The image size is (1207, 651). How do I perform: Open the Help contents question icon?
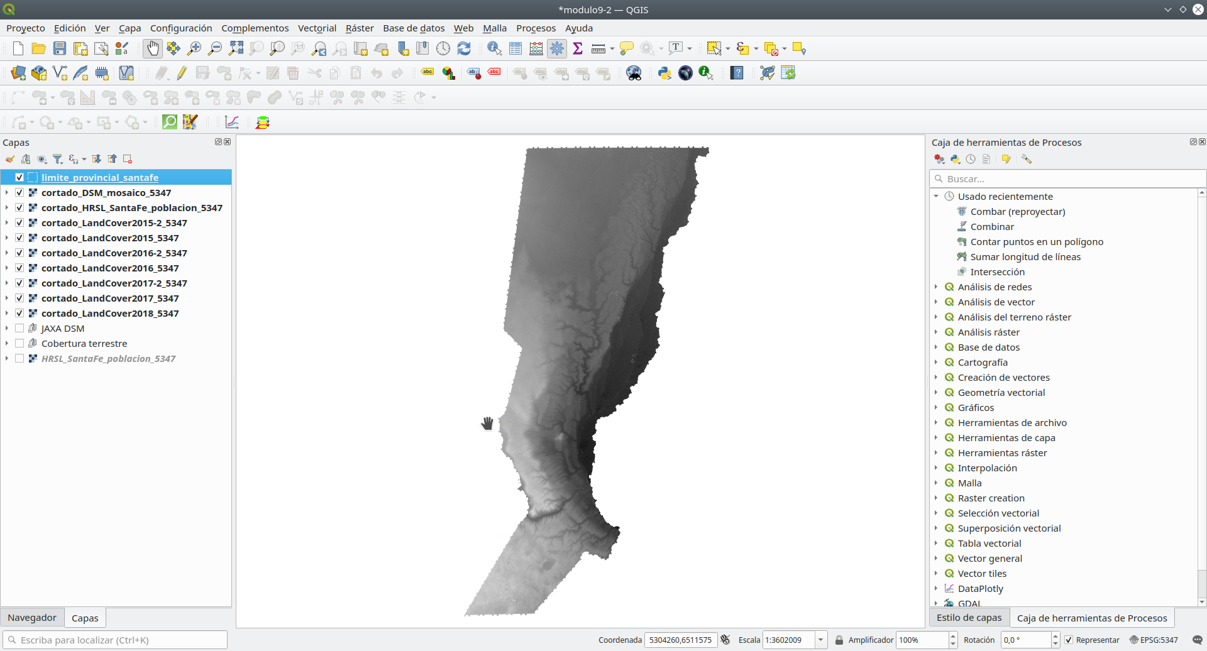click(x=737, y=73)
